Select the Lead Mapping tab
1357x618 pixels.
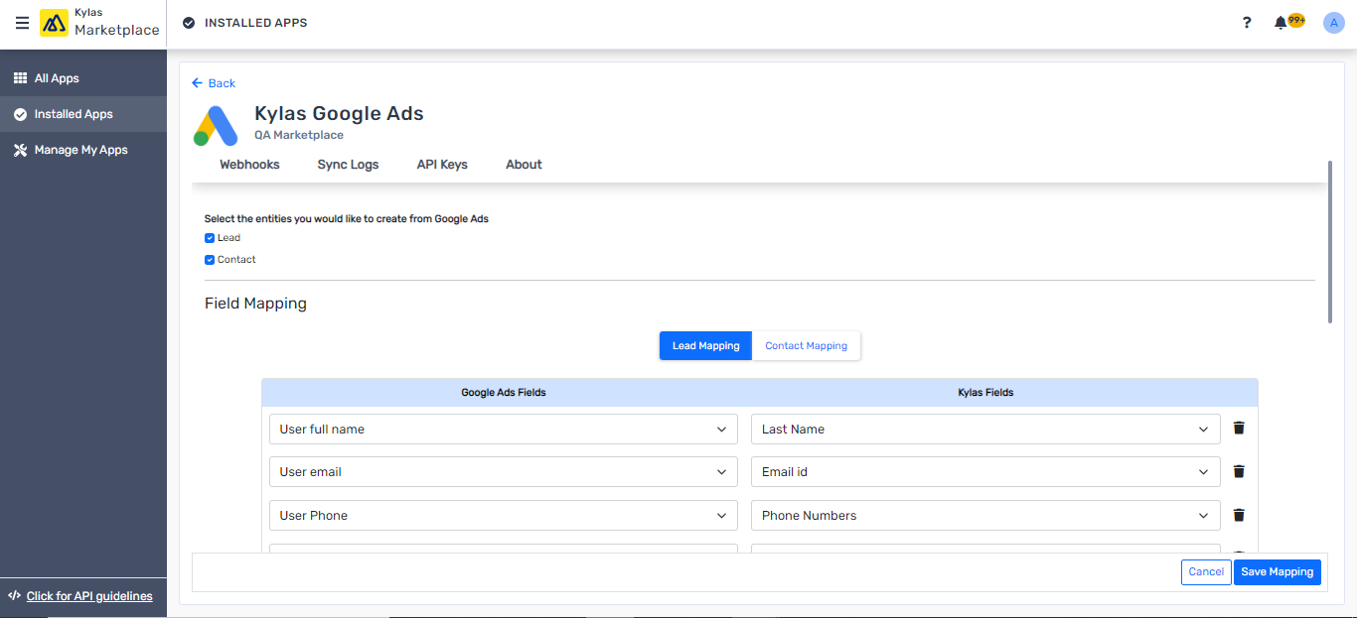pos(705,346)
